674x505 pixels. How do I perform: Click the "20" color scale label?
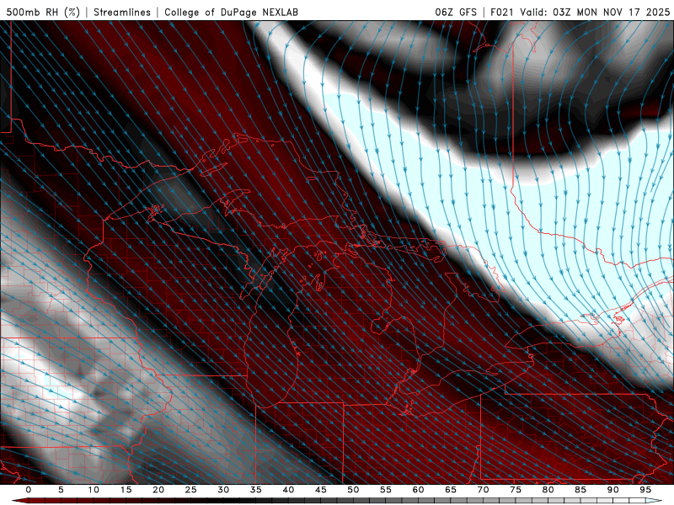pos(158,490)
